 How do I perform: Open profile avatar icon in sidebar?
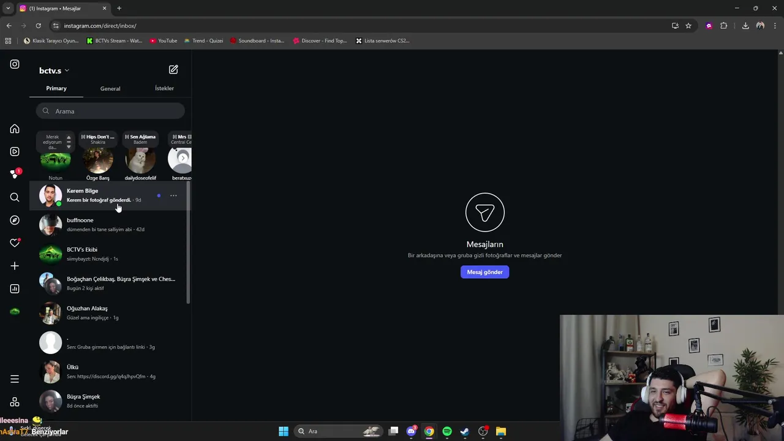[15, 311]
